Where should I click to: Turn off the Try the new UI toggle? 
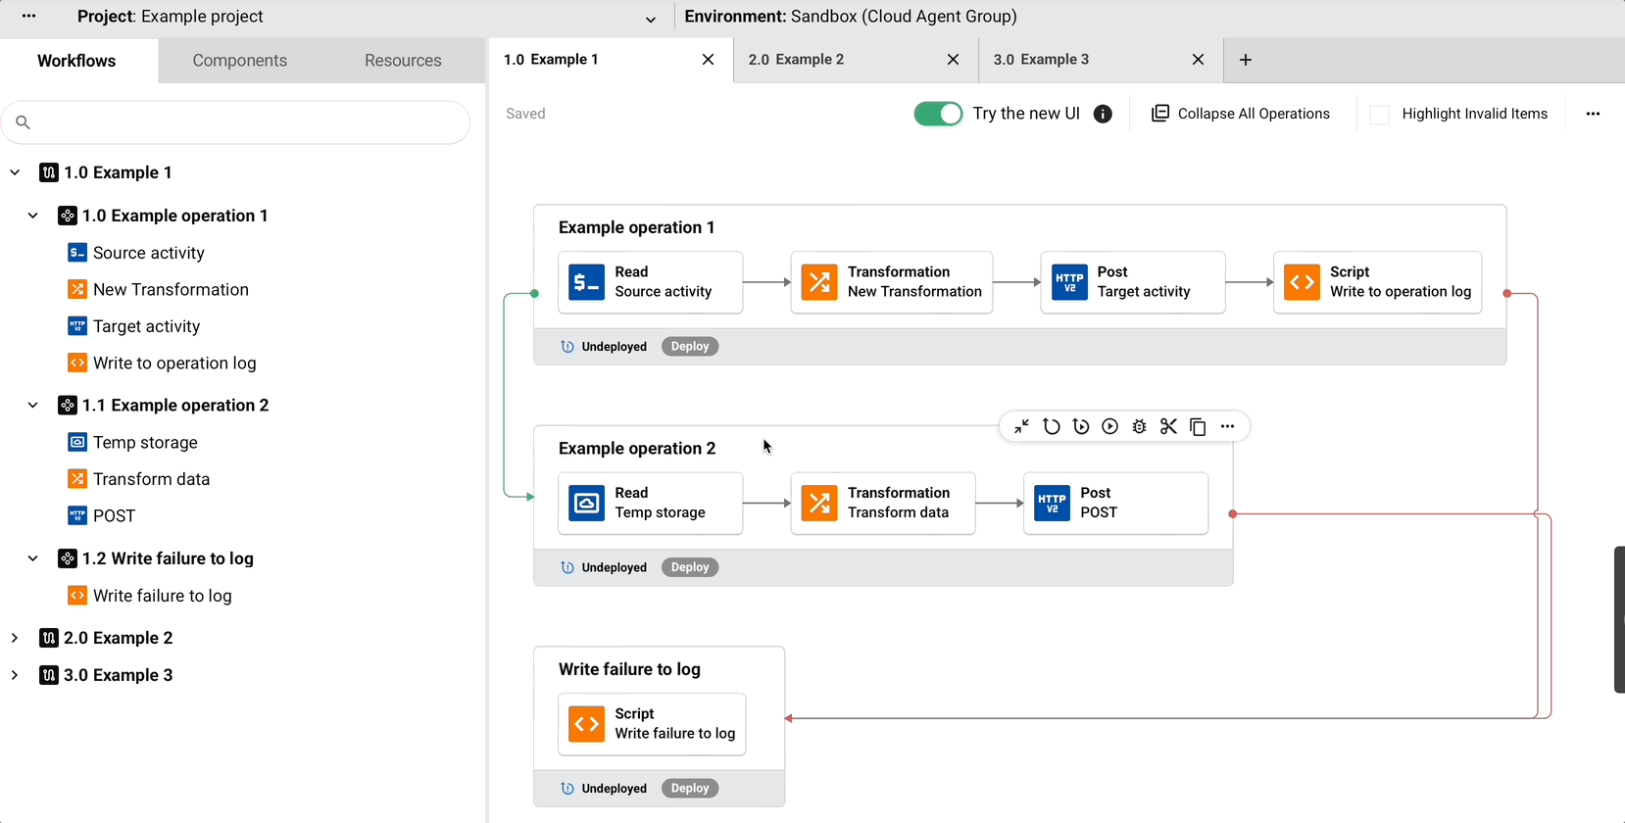point(938,114)
